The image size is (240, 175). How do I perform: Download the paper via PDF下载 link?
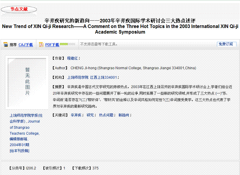click(52, 45)
